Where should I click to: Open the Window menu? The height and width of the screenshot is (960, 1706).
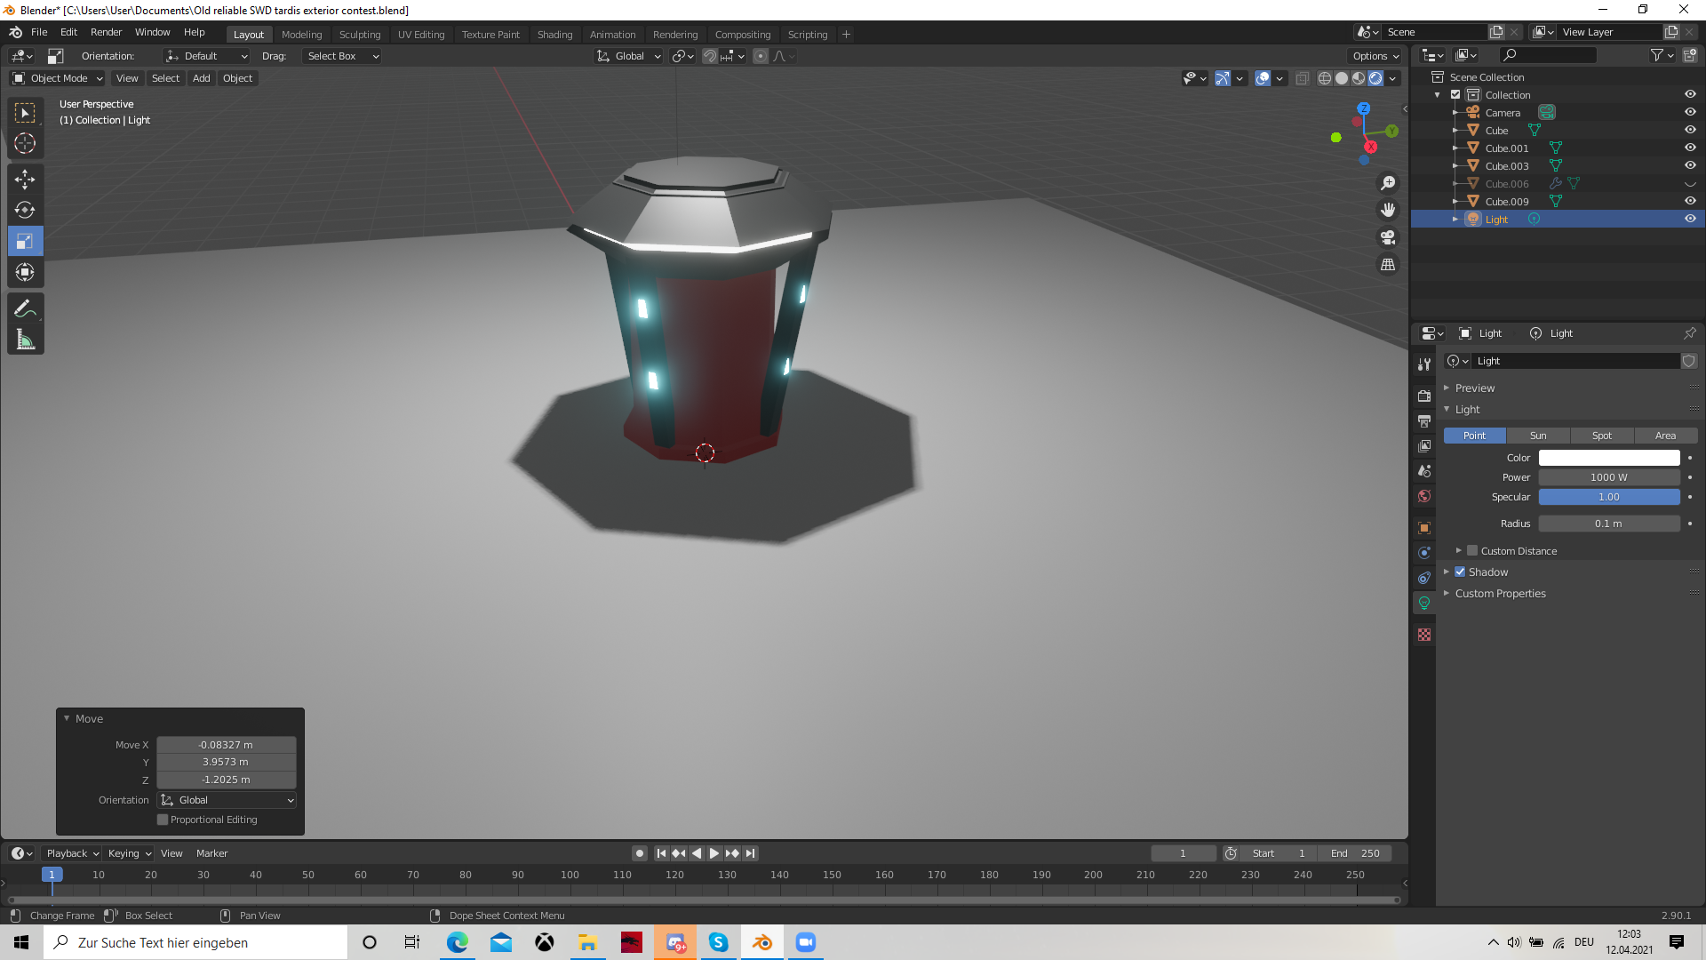pyautogui.click(x=152, y=32)
